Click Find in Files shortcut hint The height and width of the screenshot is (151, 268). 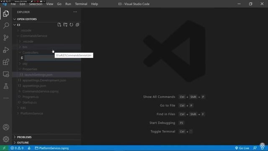point(180,114)
